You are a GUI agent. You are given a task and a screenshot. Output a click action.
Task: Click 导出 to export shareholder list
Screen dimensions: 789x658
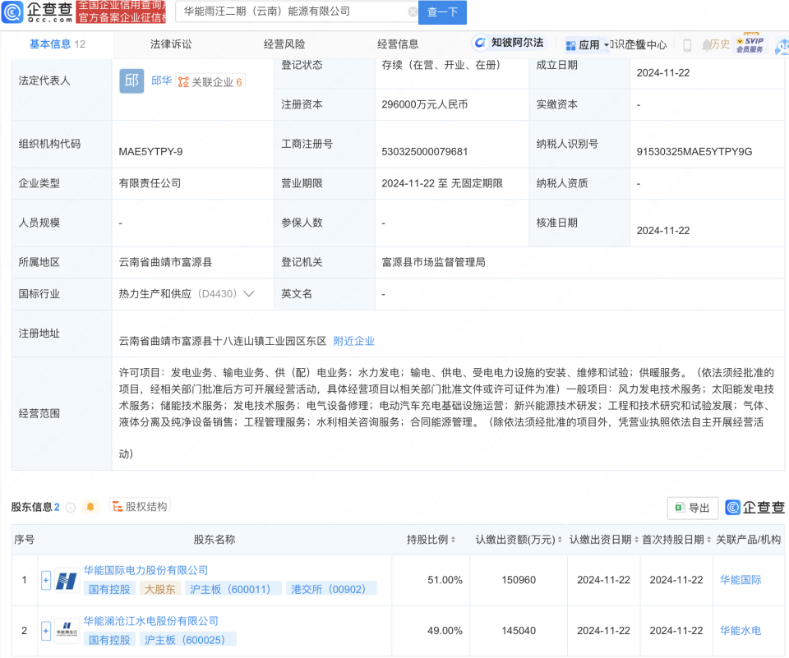[x=692, y=508]
